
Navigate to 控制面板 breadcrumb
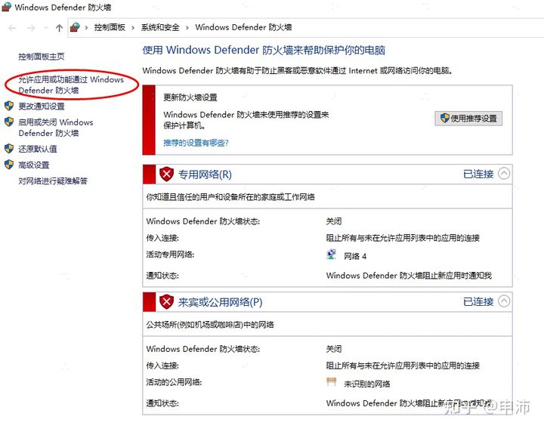tap(110, 27)
